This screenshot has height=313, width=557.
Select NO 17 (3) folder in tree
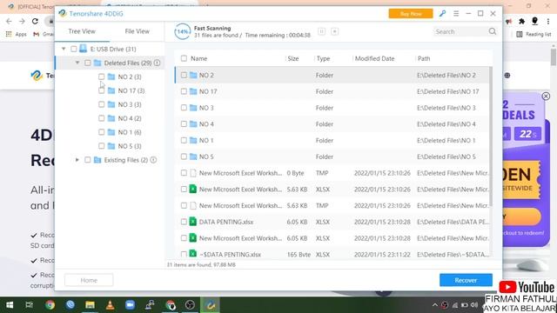click(131, 90)
